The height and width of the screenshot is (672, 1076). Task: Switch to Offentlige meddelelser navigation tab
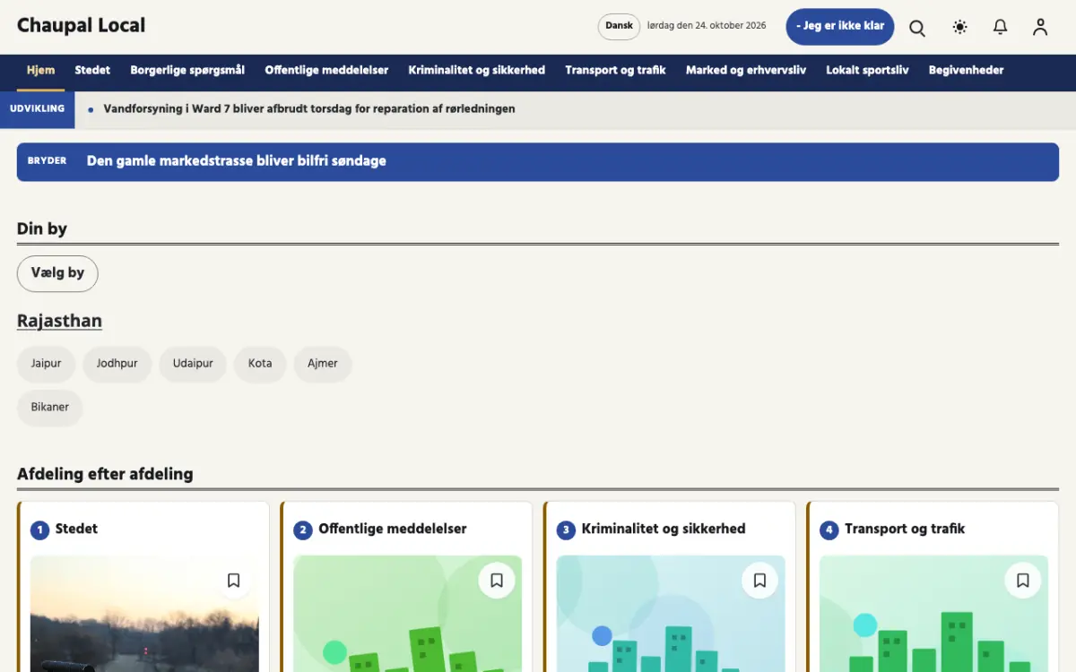click(326, 70)
